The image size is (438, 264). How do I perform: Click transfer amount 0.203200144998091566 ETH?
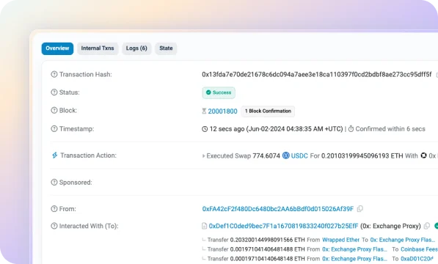pos(267,240)
